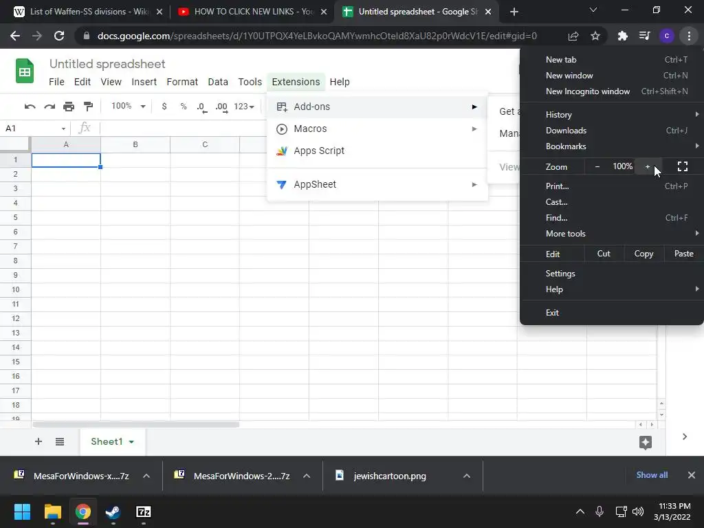Select column B header
704x528 pixels.
click(135, 144)
